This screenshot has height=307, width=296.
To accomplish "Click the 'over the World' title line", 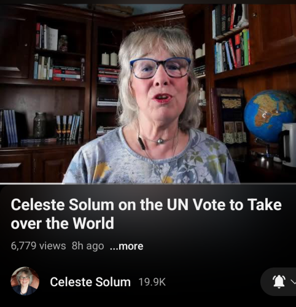I will [x=62, y=223].
